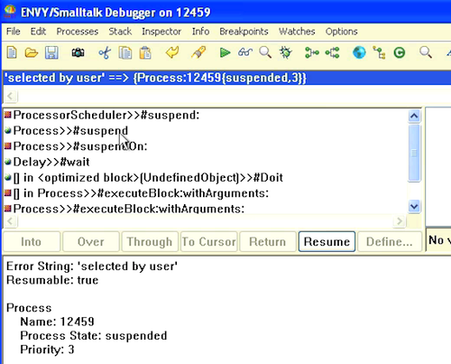Click the Copy toolbar icon
Image resolution: width=451 pixels, height=364 pixels.
(125, 53)
